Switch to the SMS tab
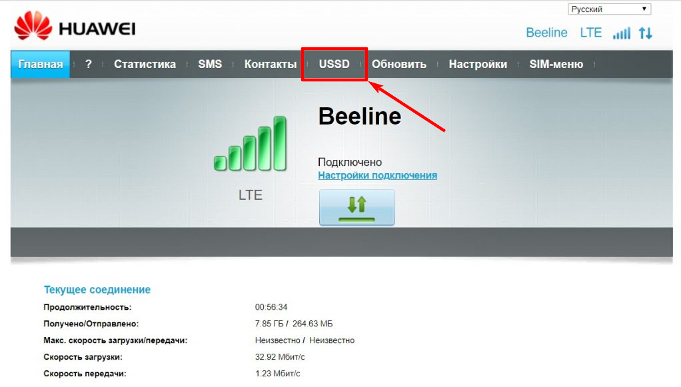 point(210,65)
